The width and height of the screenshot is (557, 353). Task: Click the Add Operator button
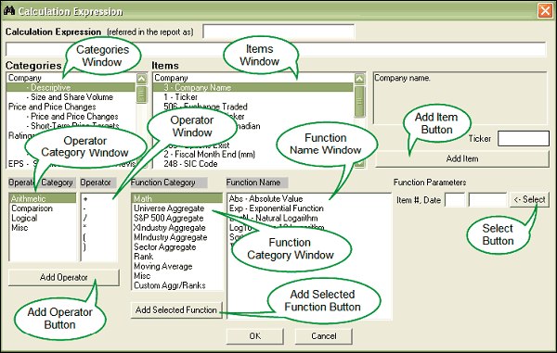tap(63, 277)
